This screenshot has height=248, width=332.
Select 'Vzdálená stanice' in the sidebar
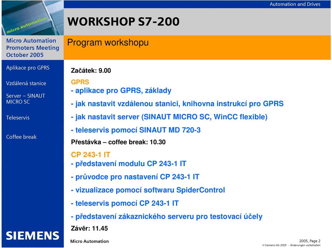click(x=26, y=83)
